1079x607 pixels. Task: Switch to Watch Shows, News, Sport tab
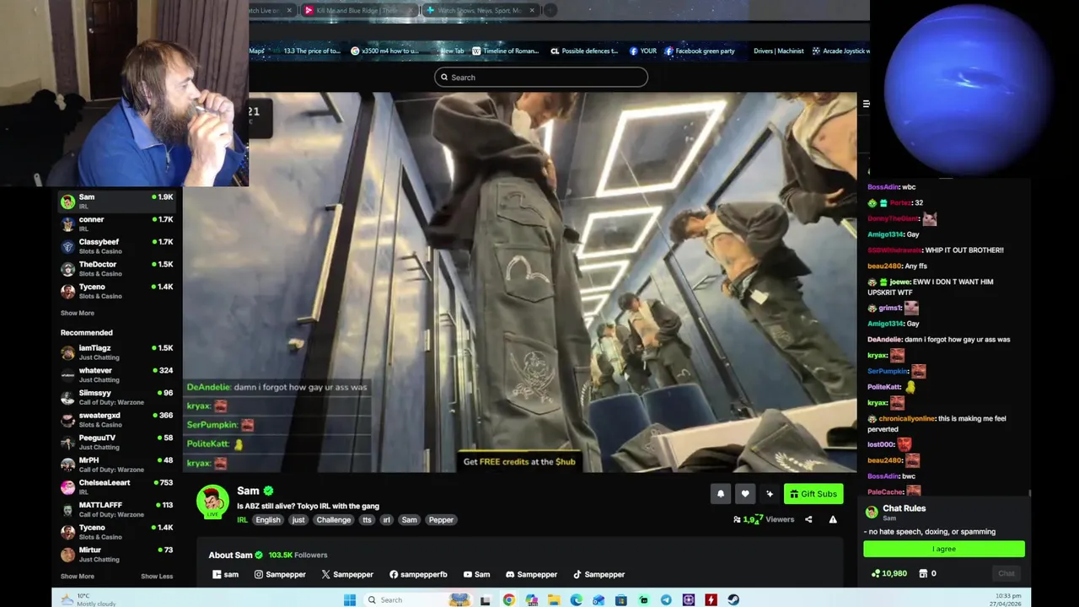(479, 10)
